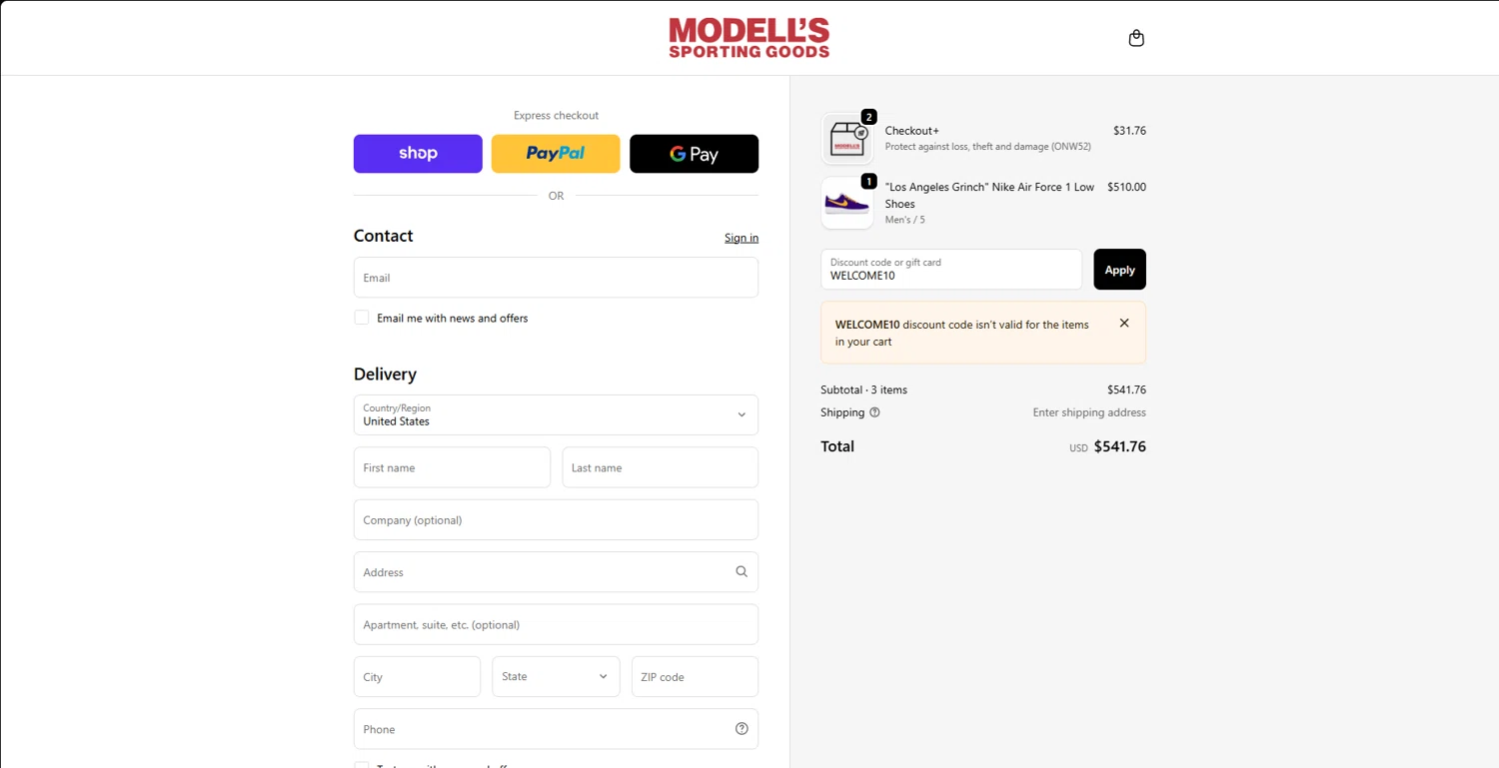Pay with Shop Pay express button

(418, 154)
